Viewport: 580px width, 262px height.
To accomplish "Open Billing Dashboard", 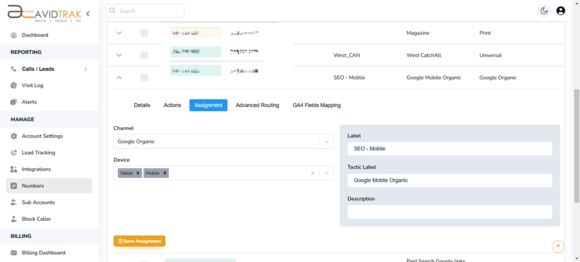I will click(43, 253).
